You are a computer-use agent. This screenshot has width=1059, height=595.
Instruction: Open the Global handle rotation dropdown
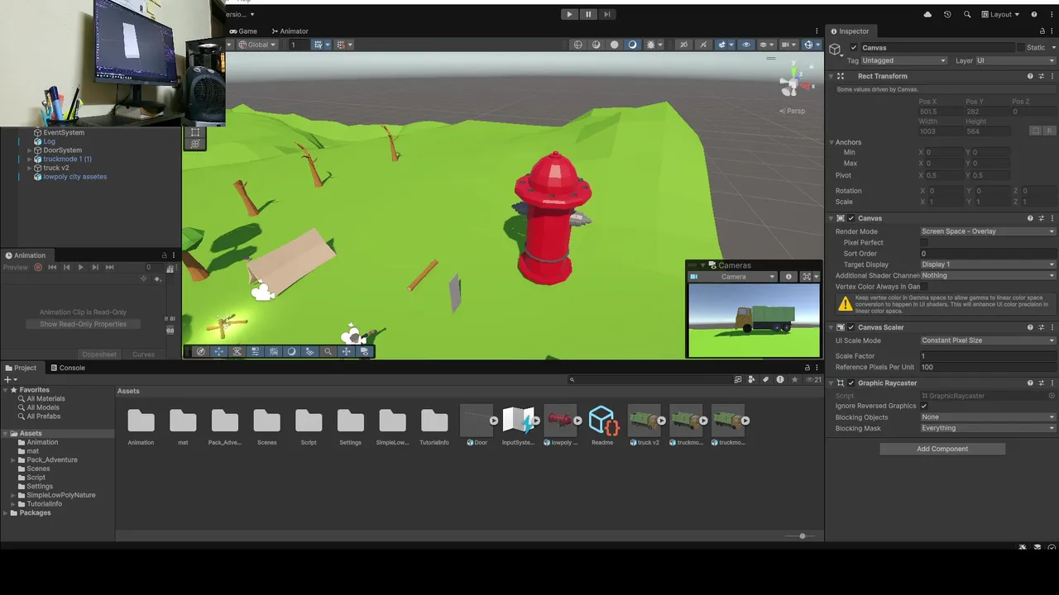tap(257, 45)
